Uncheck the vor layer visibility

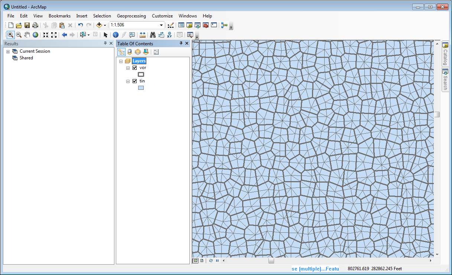coord(135,68)
